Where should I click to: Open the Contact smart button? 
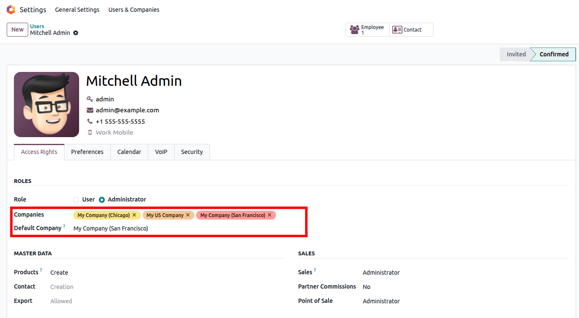pos(411,30)
